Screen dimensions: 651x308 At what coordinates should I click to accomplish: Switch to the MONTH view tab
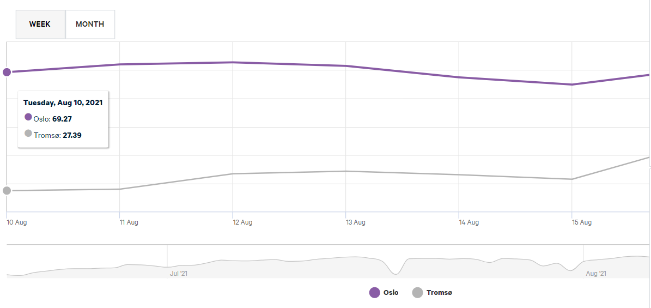point(90,24)
